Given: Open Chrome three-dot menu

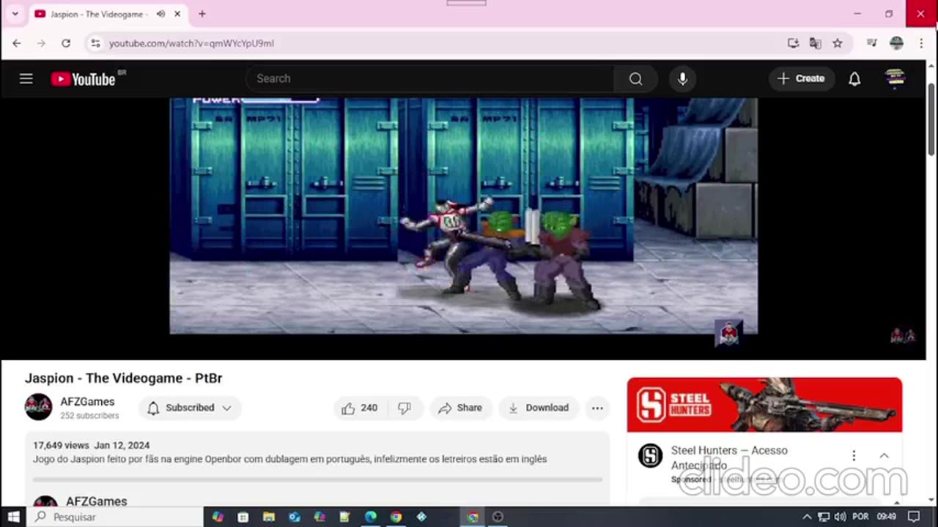Looking at the screenshot, I should pos(921,43).
